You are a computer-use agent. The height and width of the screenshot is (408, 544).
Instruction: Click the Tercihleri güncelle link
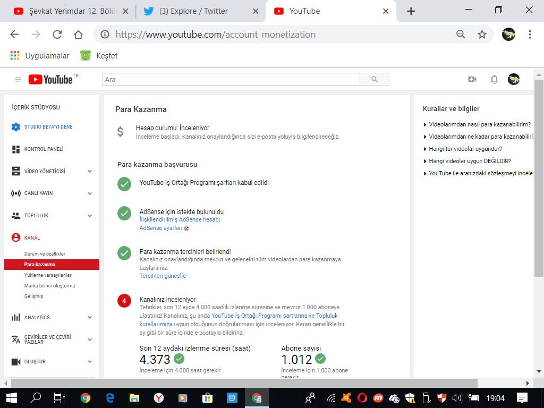coord(163,276)
